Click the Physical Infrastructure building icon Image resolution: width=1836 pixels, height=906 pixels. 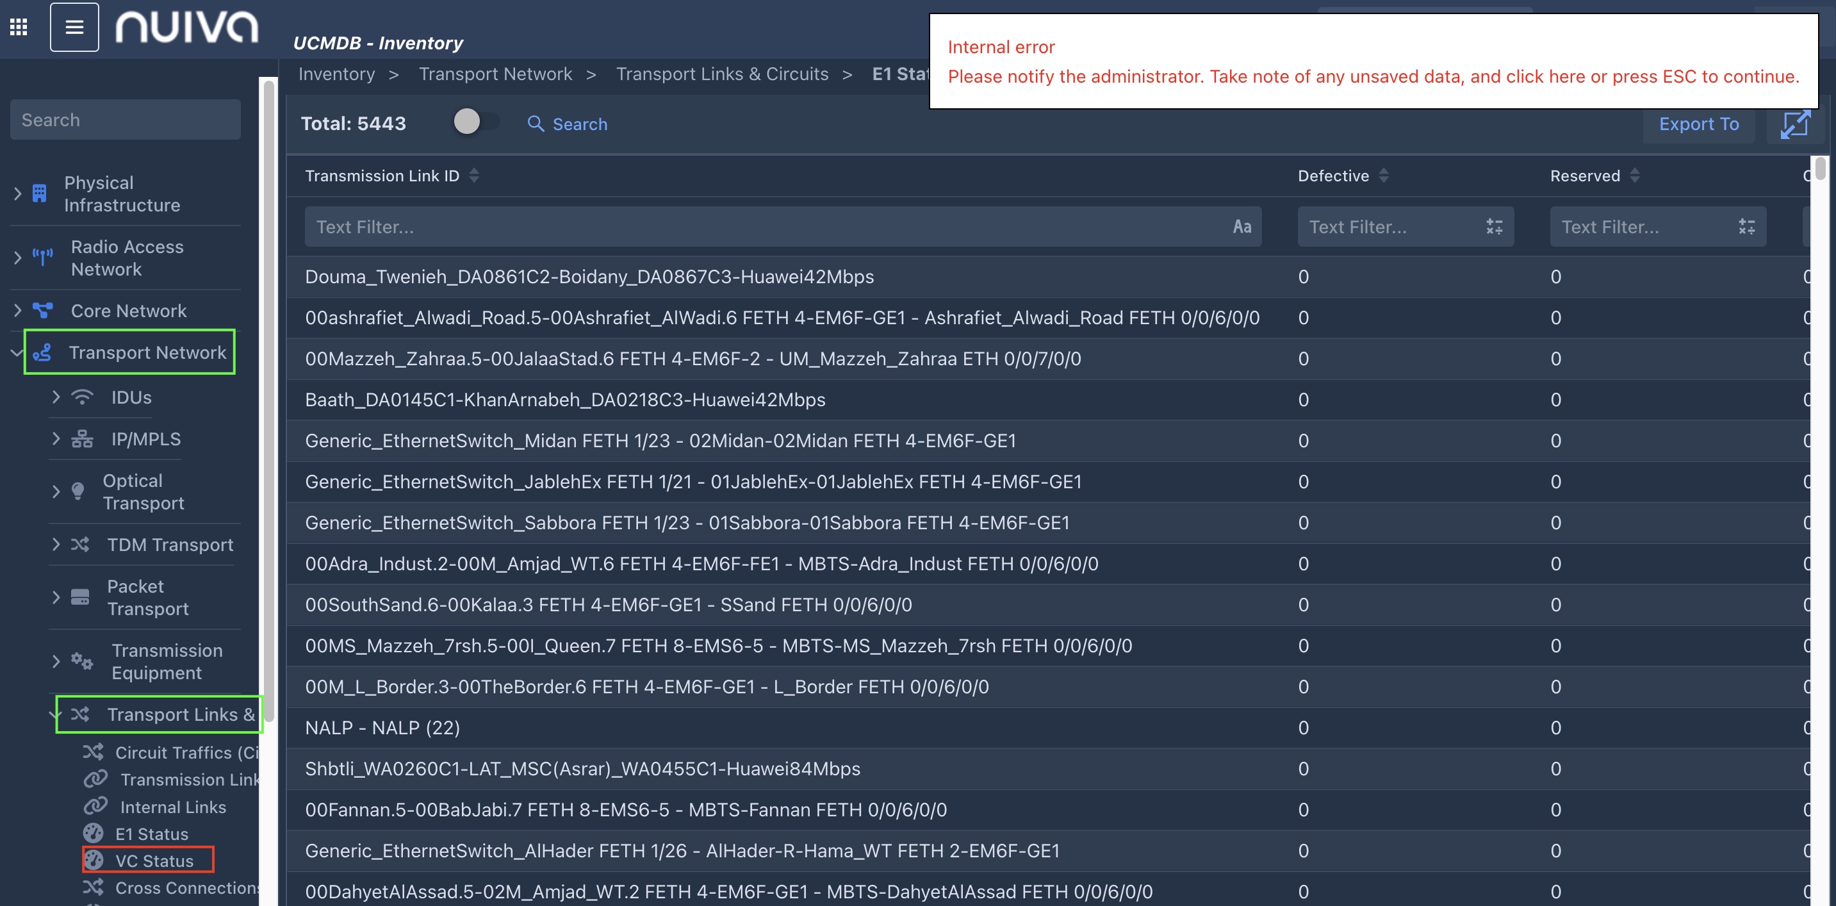pyautogui.click(x=40, y=193)
